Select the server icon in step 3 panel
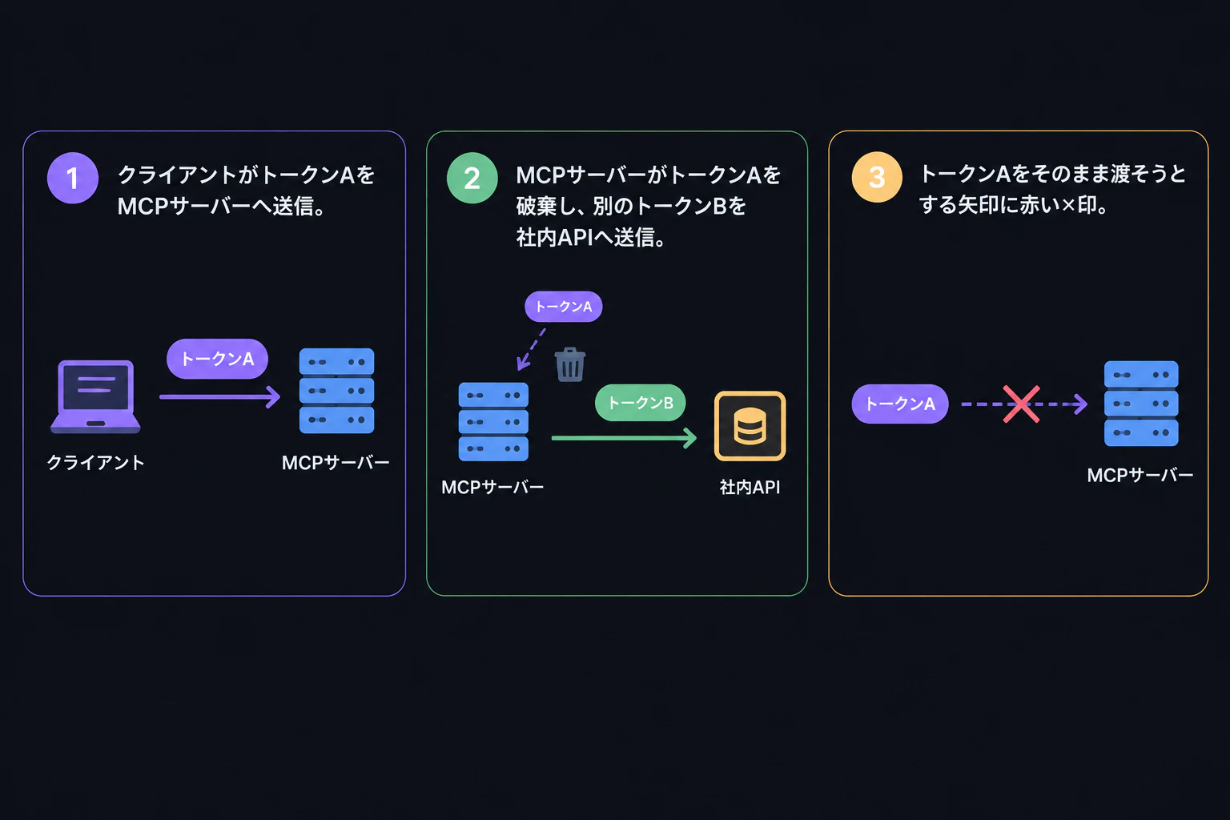Viewport: 1230px width, 820px height. (1141, 404)
